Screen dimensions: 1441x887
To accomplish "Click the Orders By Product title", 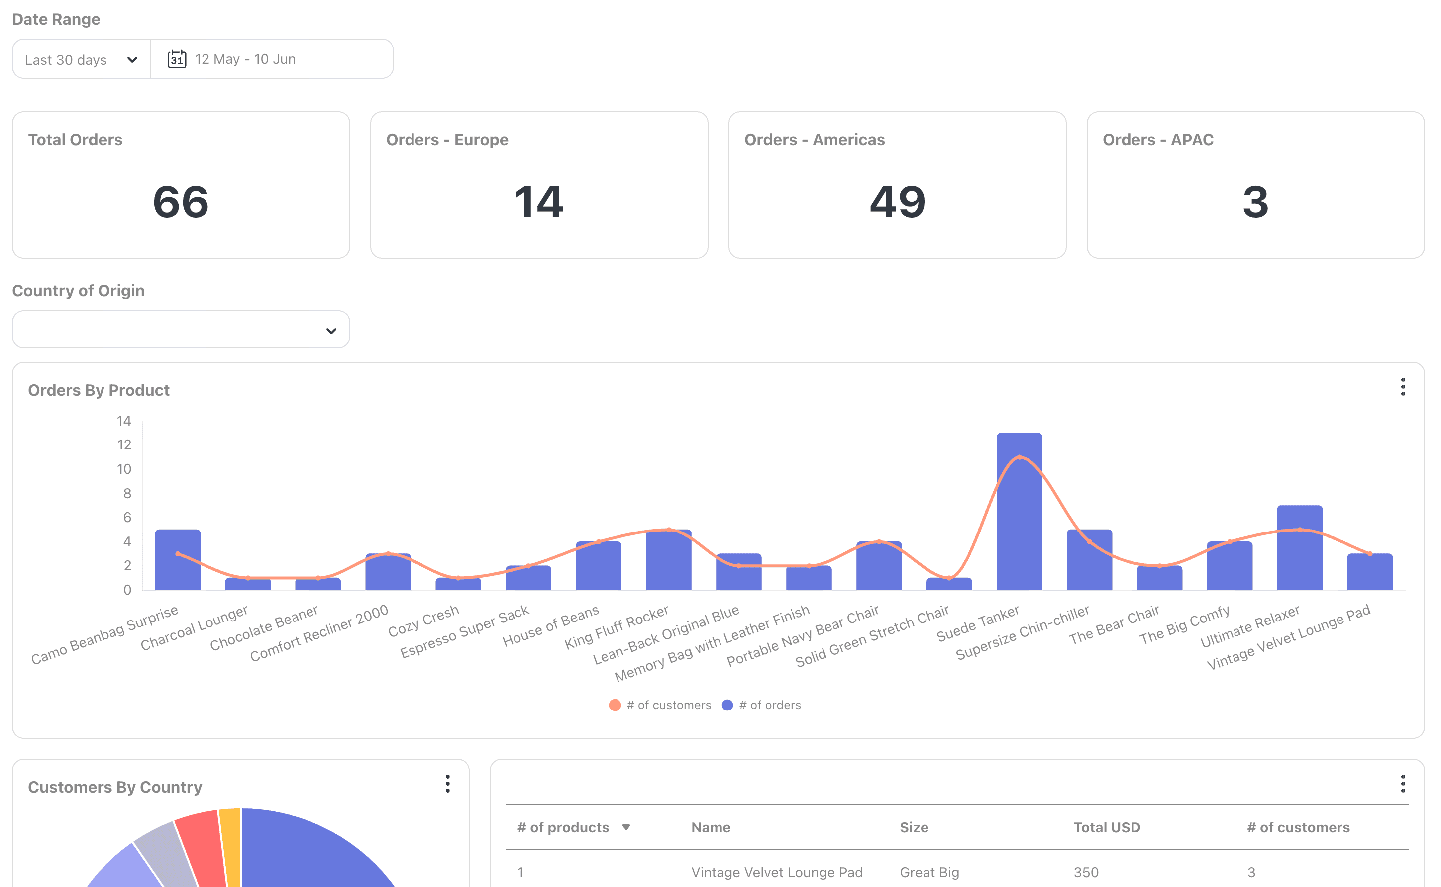I will pos(99,390).
